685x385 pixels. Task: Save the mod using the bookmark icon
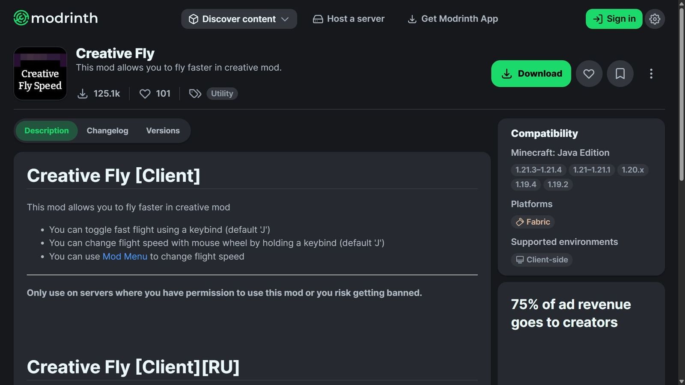(x=620, y=74)
